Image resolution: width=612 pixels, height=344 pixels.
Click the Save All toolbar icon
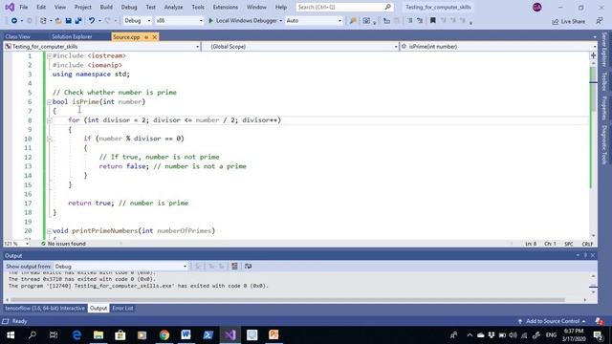(78, 21)
